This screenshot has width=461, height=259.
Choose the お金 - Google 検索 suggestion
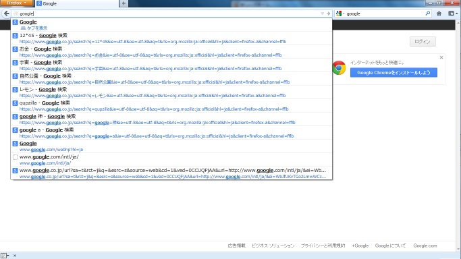[x=171, y=52]
